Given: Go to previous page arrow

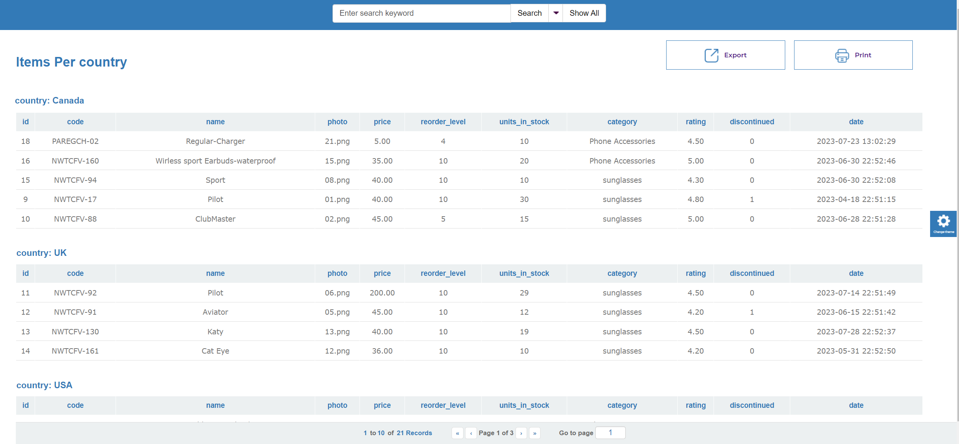Looking at the screenshot, I should (471, 433).
